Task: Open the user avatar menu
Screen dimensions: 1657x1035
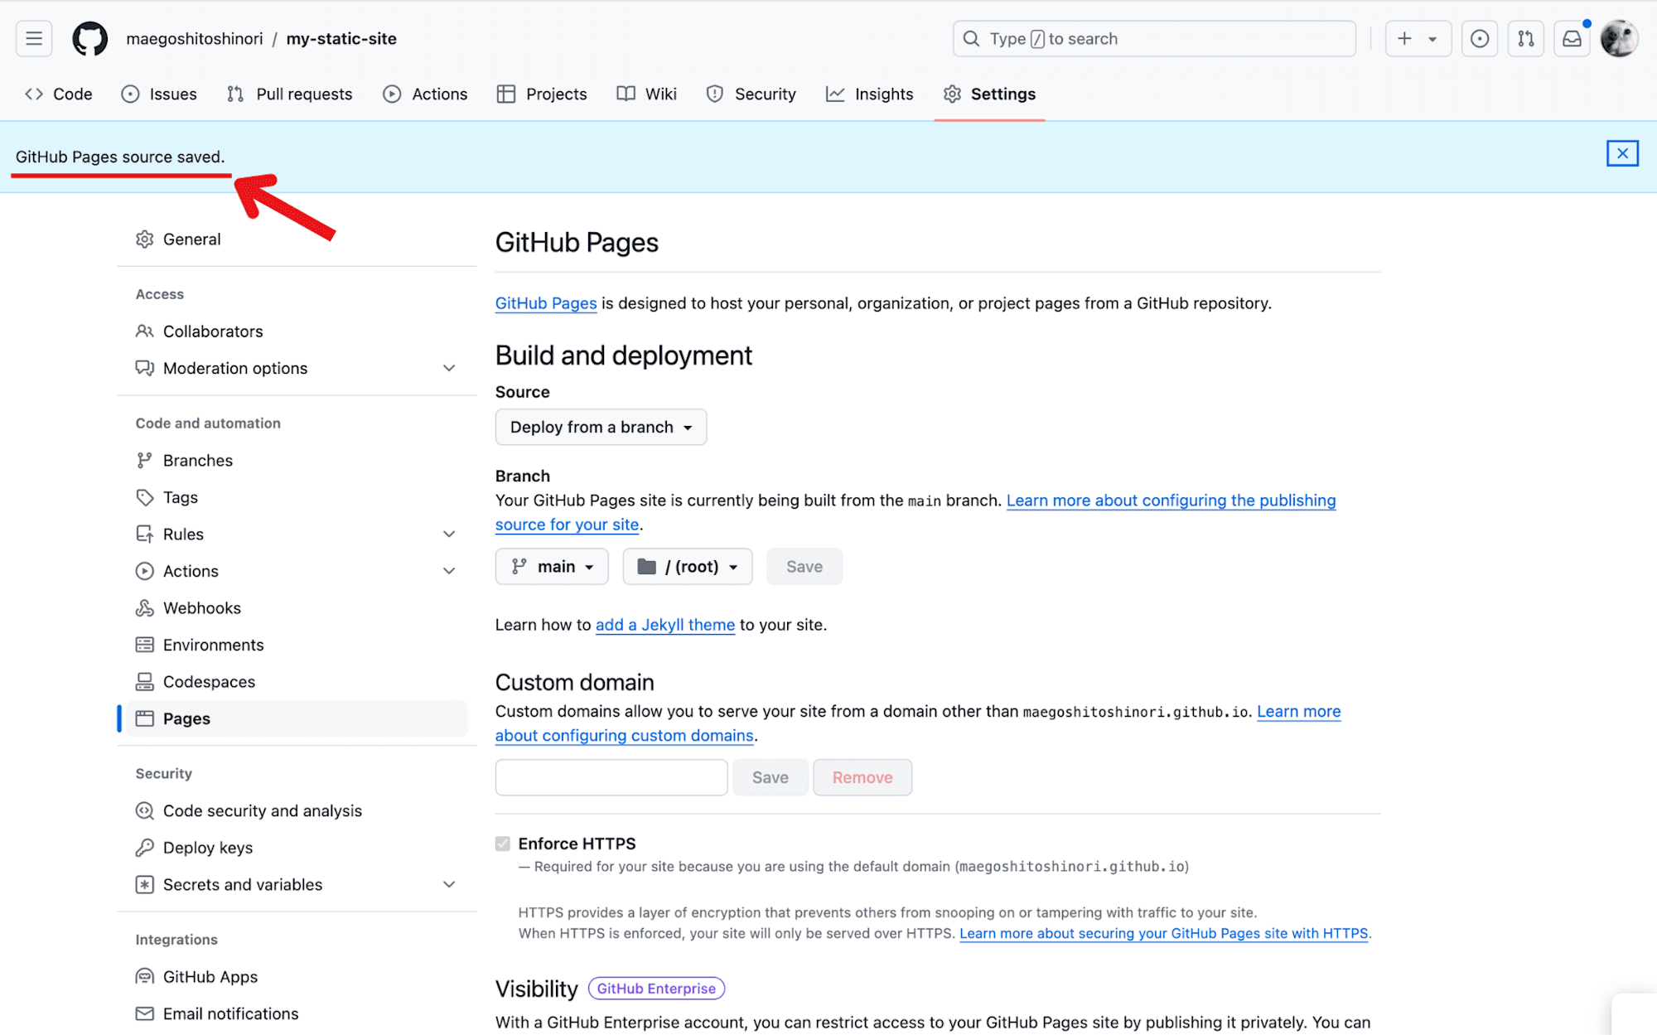Action: coord(1619,39)
